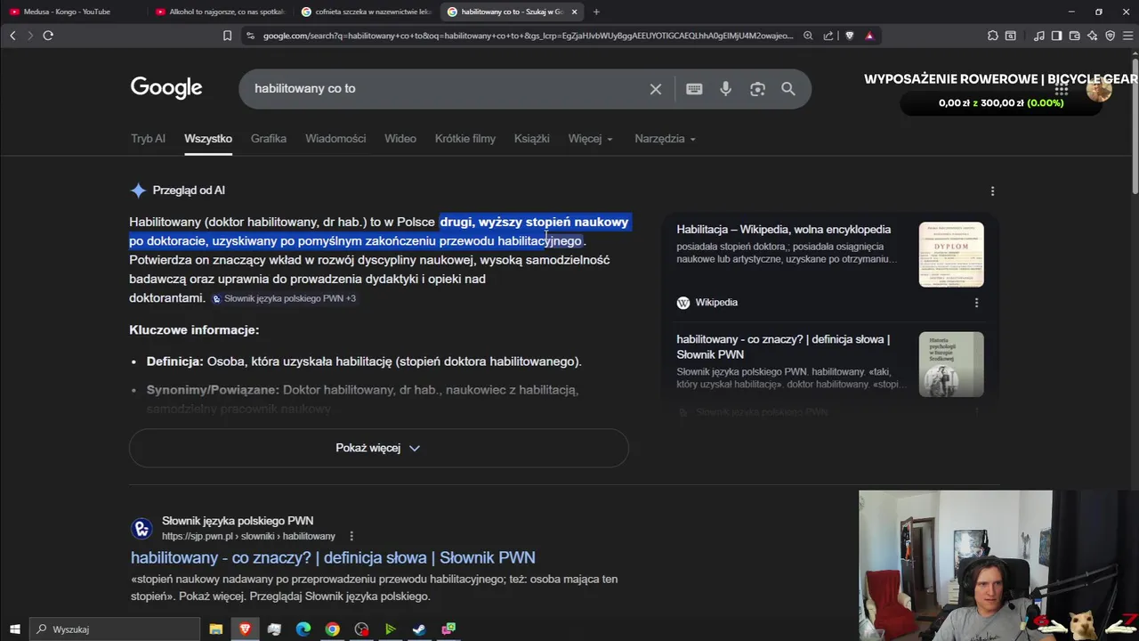The width and height of the screenshot is (1139, 641).
Task: Open the Windows Start menu
Action: tap(14, 629)
